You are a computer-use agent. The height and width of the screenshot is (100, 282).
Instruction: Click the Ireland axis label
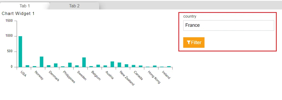(x=166, y=75)
